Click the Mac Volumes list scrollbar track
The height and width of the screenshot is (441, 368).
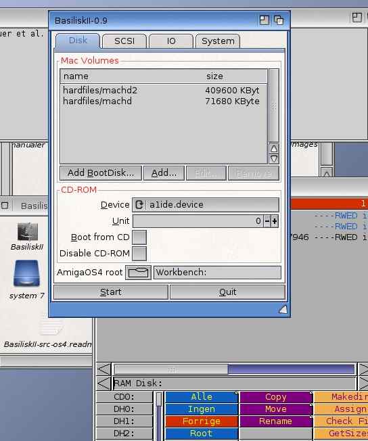click(274, 106)
